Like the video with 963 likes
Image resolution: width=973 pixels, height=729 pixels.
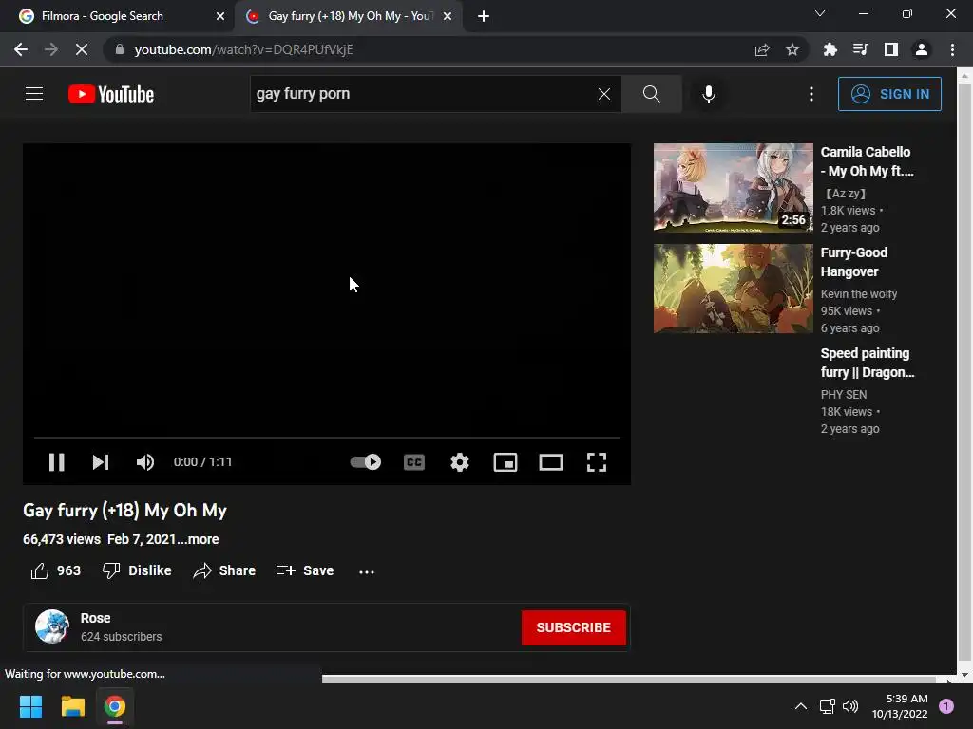pos(55,570)
